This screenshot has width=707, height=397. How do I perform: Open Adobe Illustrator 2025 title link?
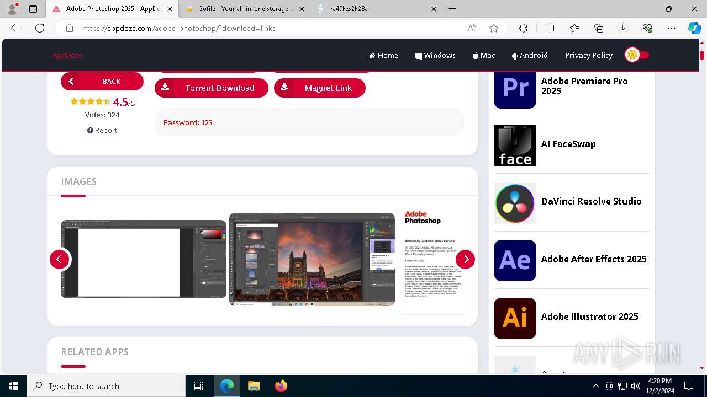pyautogui.click(x=589, y=316)
